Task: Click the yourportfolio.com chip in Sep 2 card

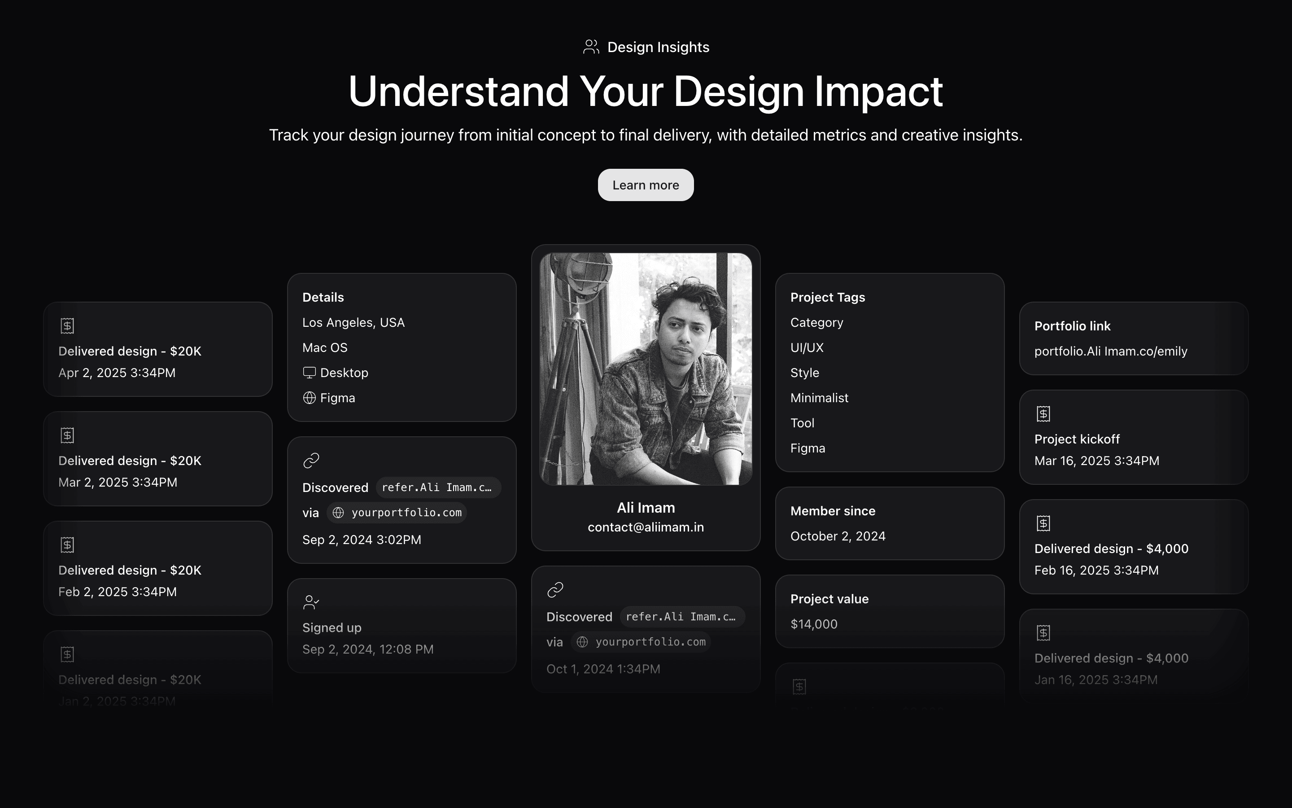Action: [397, 513]
